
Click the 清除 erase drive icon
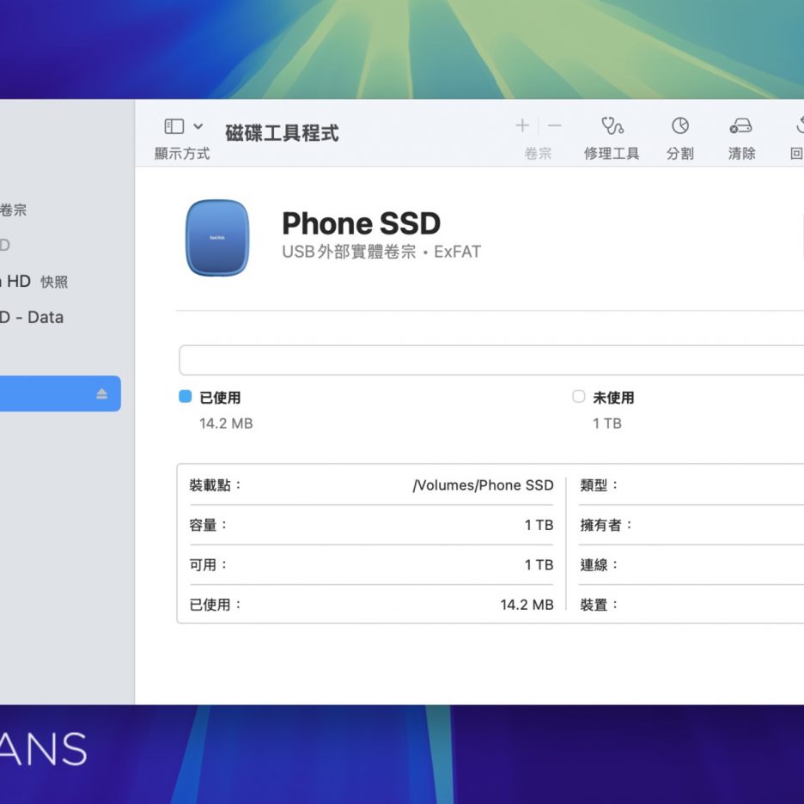tap(740, 126)
